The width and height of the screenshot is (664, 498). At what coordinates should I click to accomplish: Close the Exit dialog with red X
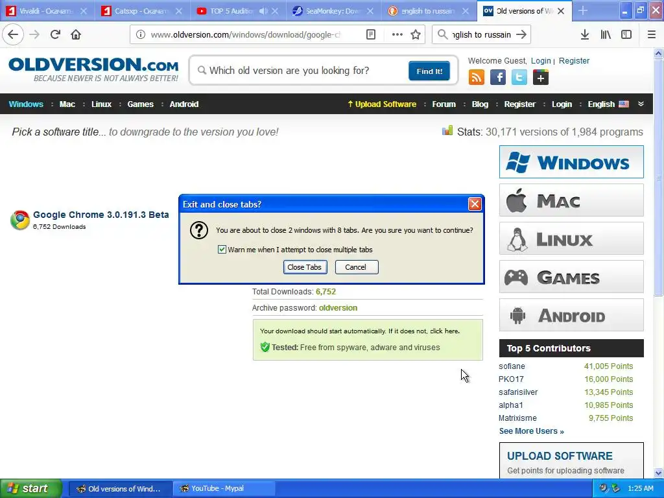[475, 204]
